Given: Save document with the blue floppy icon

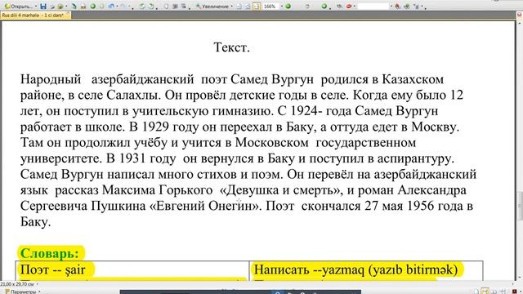Looking at the screenshot, I should pyautogui.click(x=43, y=6).
